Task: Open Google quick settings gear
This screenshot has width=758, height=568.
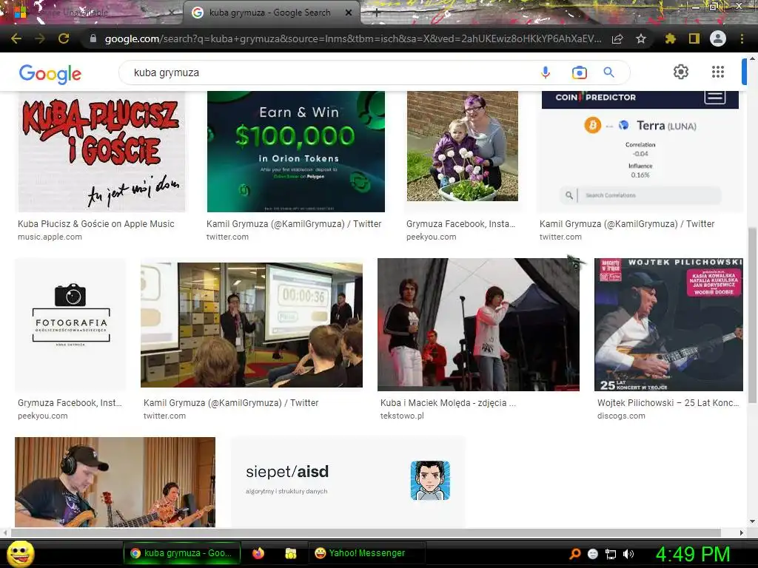Action: pos(681,72)
